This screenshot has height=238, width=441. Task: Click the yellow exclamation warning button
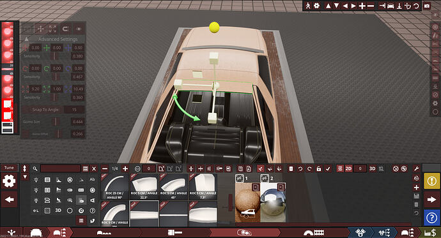[x=431, y=181]
